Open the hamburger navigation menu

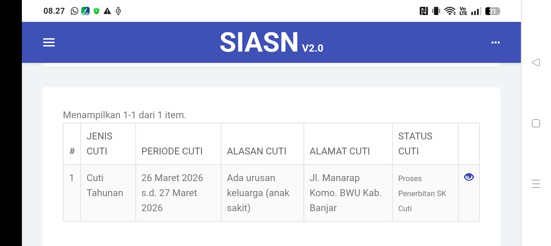pyautogui.click(x=49, y=42)
